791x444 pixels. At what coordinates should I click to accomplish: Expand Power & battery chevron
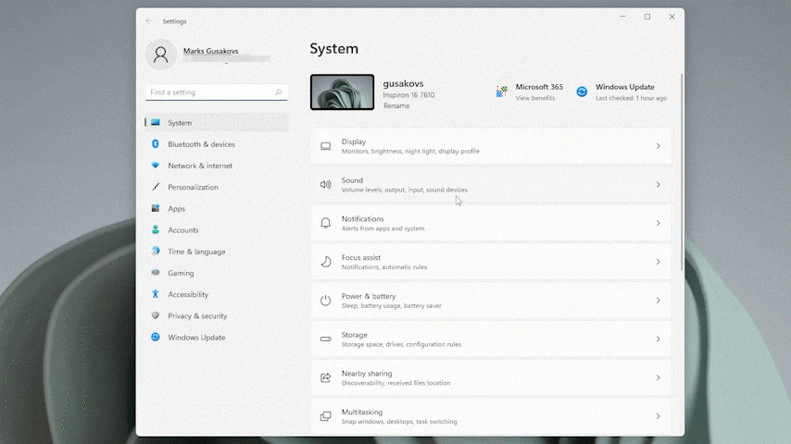[659, 301]
